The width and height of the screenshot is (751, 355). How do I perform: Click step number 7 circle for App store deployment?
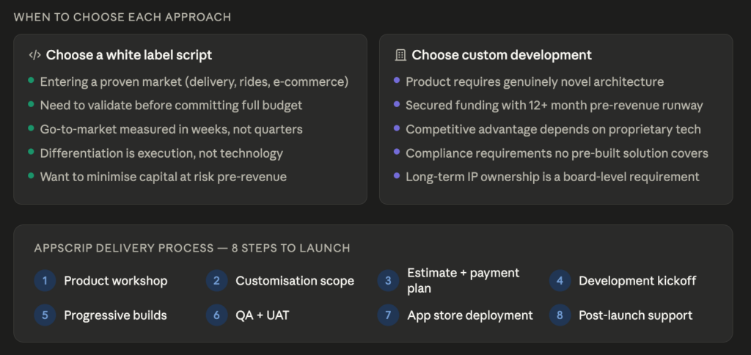click(388, 315)
